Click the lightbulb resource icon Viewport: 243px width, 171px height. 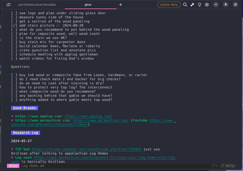[x=200, y=5]
